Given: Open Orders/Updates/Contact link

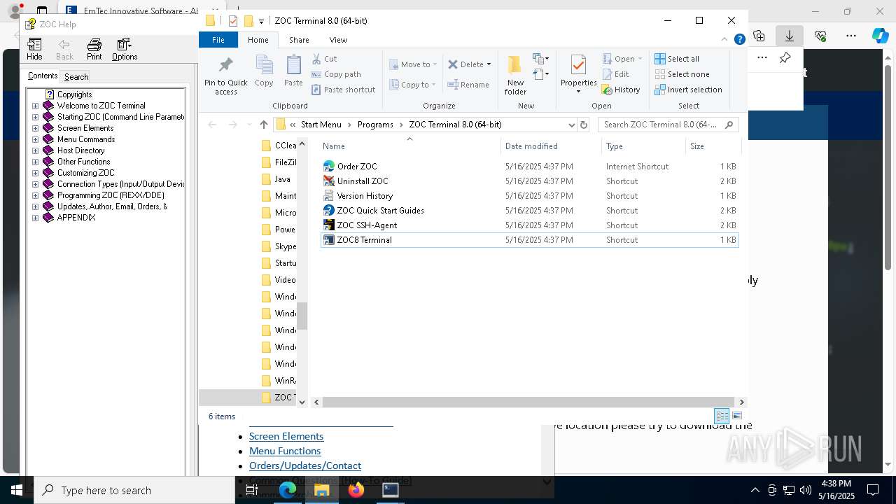Looking at the screenshot, I should (305, 465).
